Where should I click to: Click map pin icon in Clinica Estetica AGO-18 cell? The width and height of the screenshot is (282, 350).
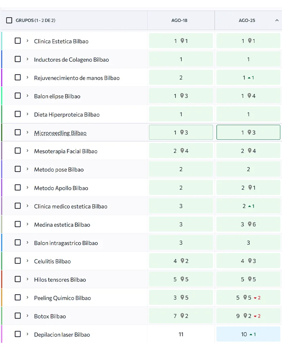tap(182, 41)
